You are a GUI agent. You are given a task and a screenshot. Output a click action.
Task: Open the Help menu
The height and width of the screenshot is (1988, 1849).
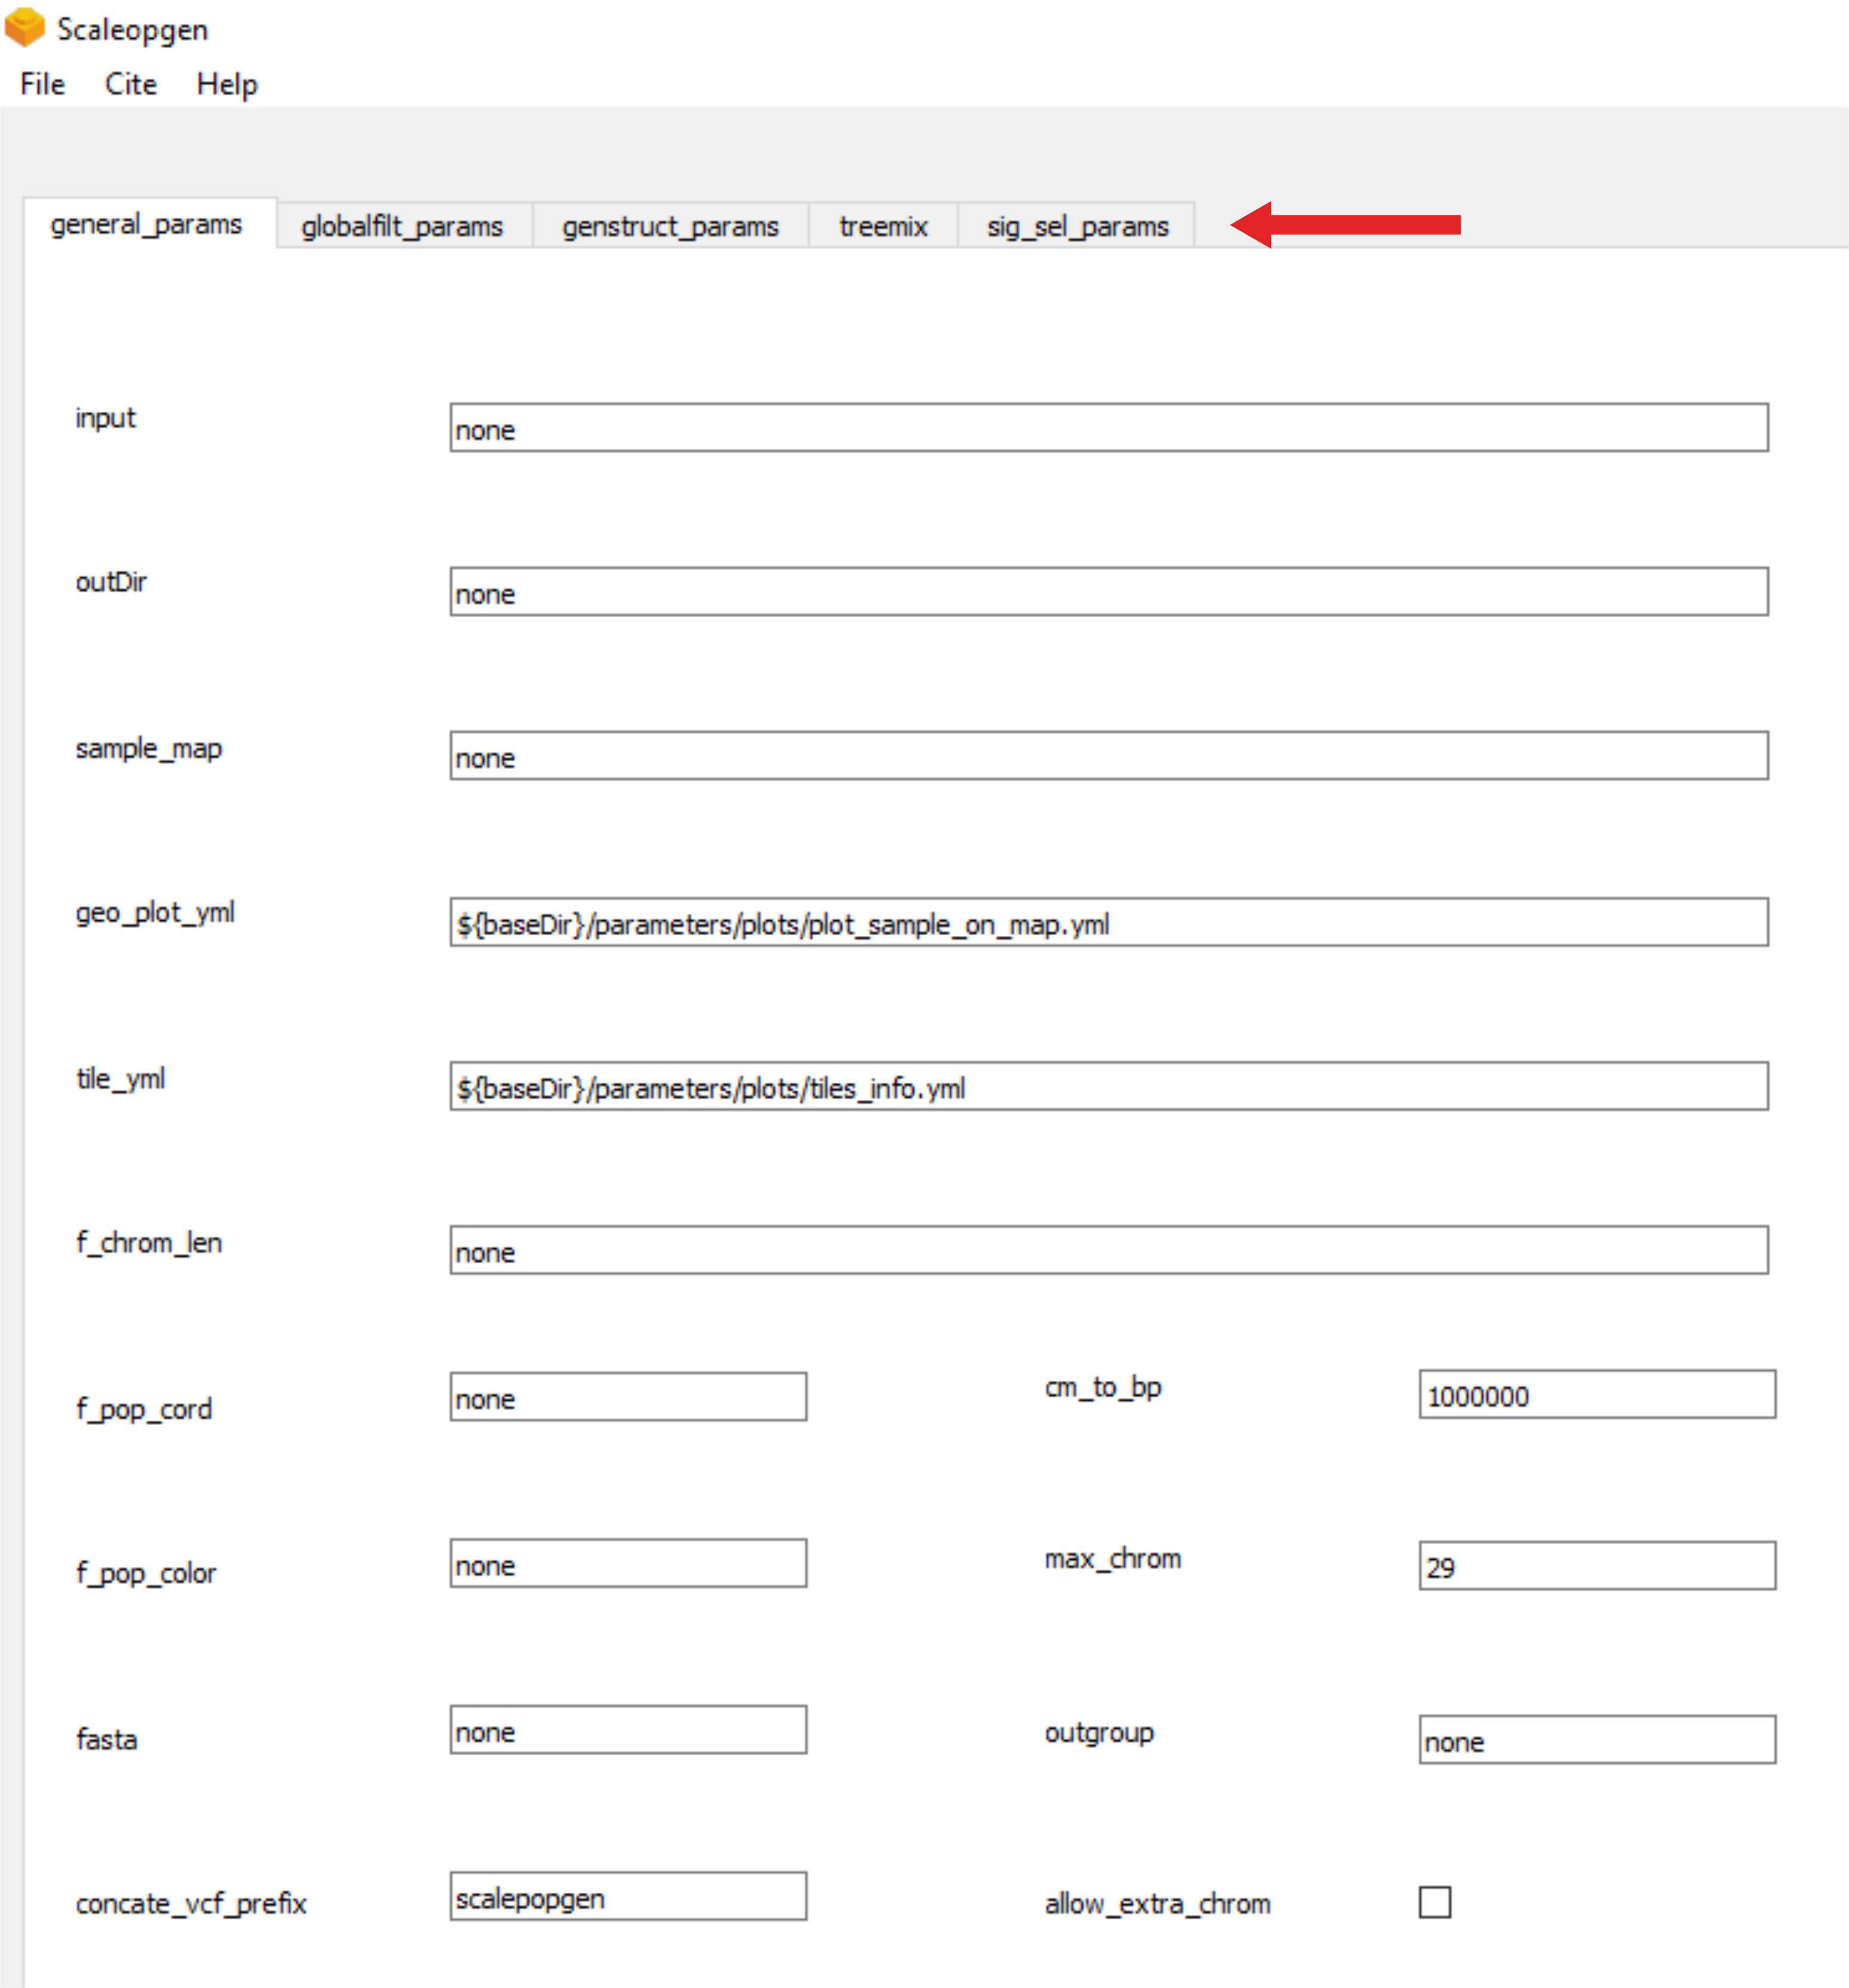pos(227,84)
